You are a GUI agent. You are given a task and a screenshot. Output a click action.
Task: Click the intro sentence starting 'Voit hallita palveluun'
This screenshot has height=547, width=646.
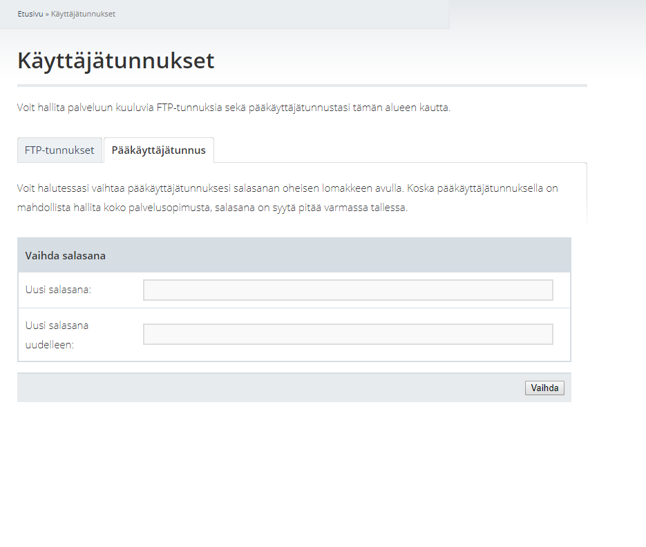234,108
